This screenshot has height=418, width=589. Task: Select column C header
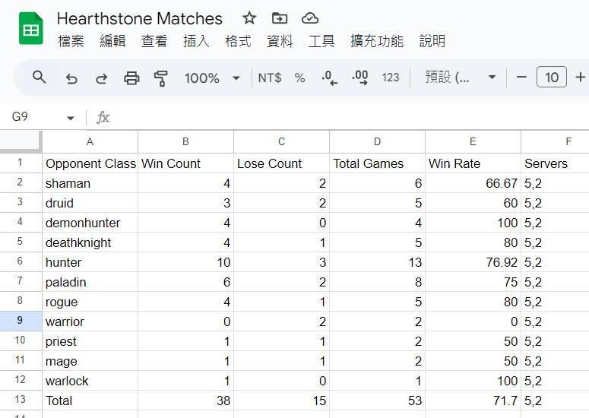point(281,141)
